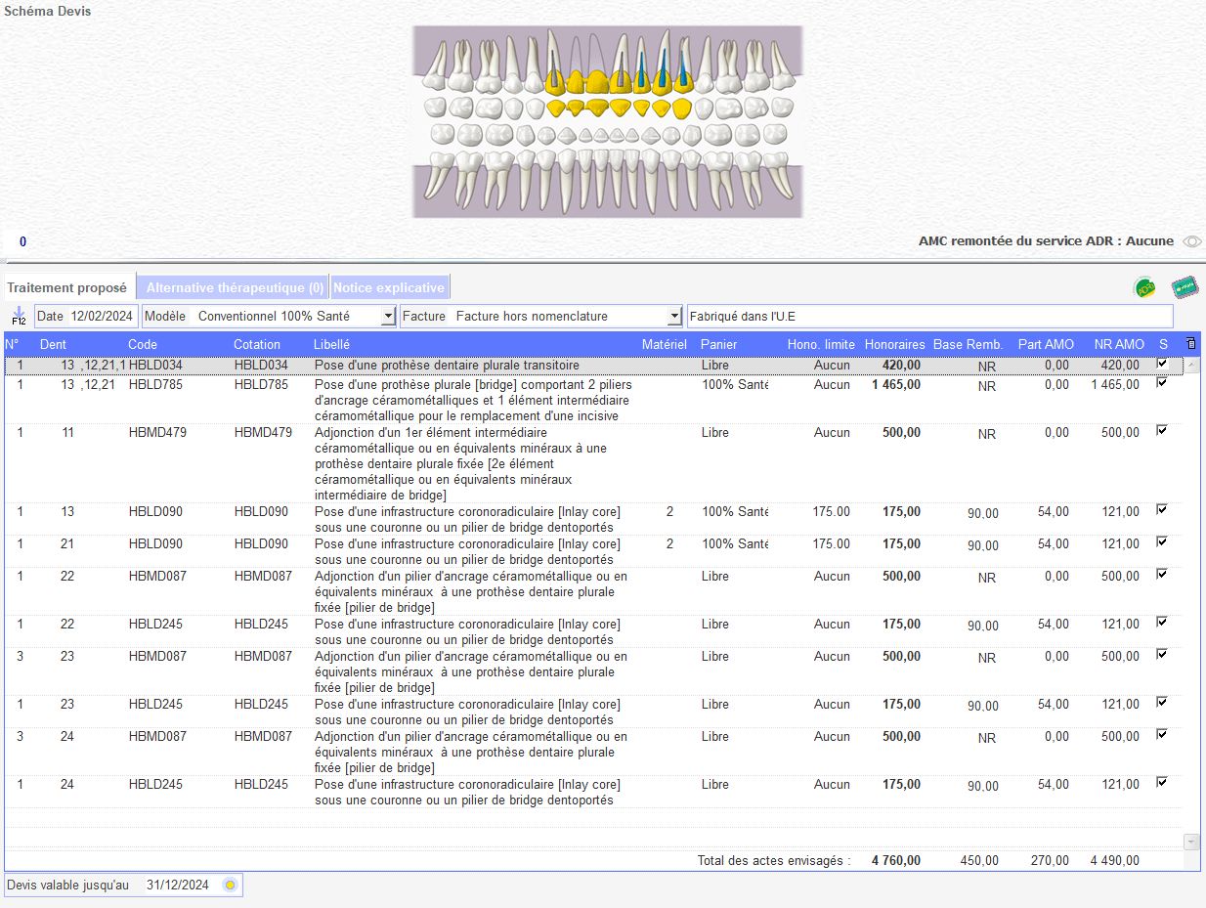The image size is (1206, 908).
Task: Click the yellow circle beside validity date
Action: tap(230, 886)
